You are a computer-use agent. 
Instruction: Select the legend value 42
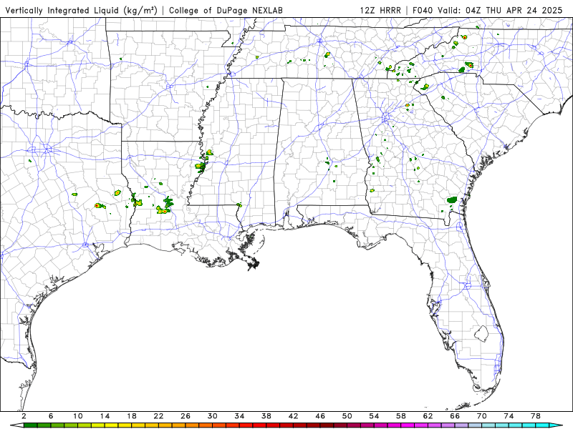(x=294, y=416)
